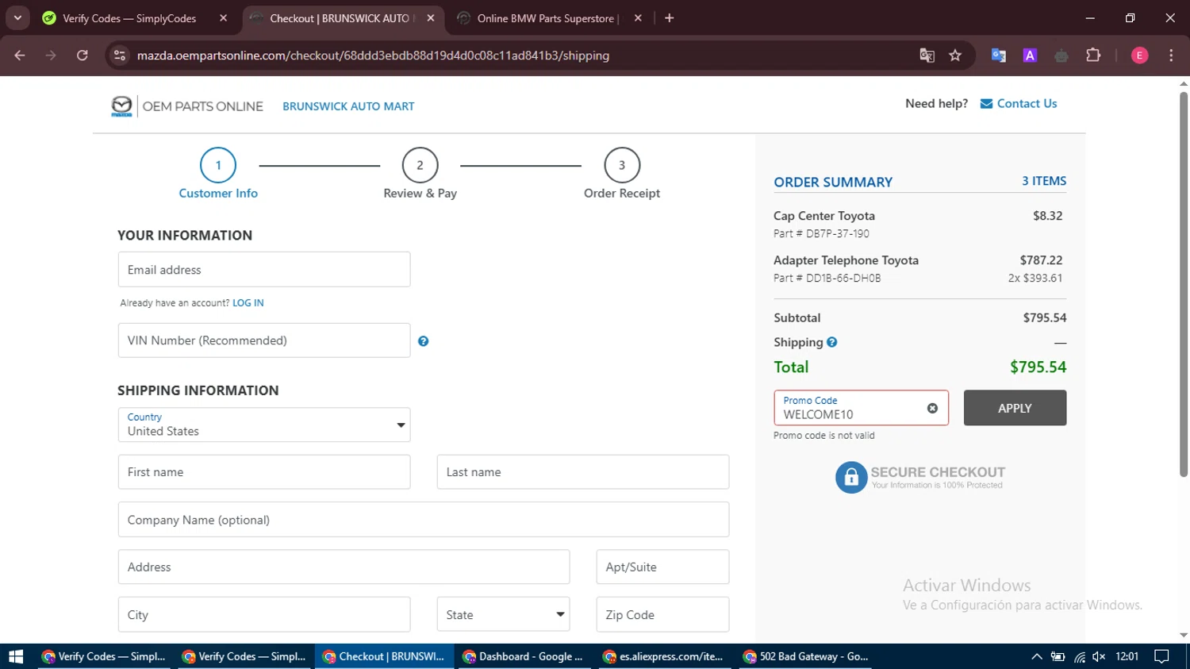Click the Last name field
The width and height of the screenshot is (1190, 669).
[583, 472]
